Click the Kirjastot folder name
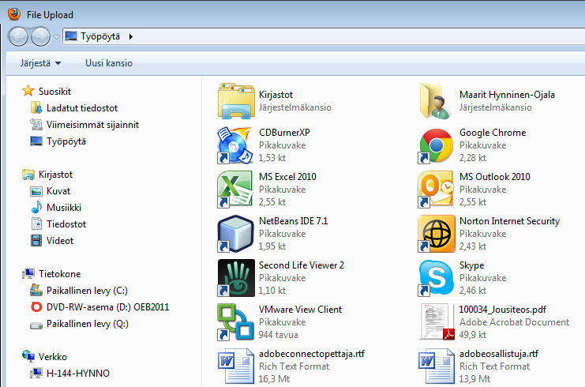 click(276, 95)
